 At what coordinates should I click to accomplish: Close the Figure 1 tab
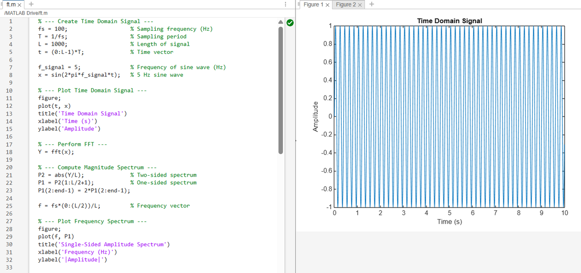328,5
